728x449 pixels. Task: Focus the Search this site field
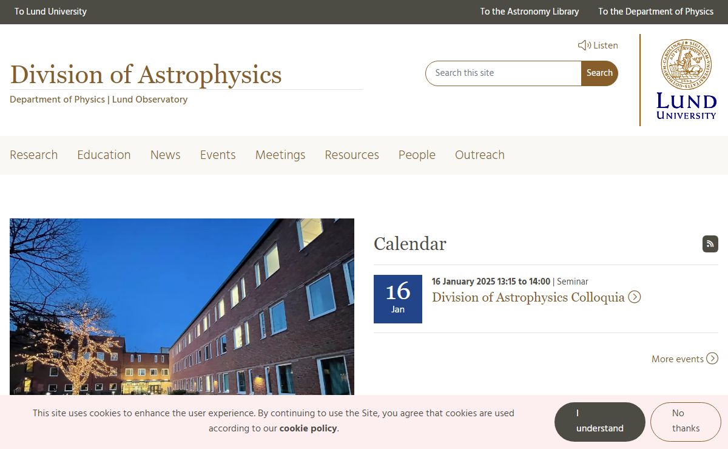[503, 73]
